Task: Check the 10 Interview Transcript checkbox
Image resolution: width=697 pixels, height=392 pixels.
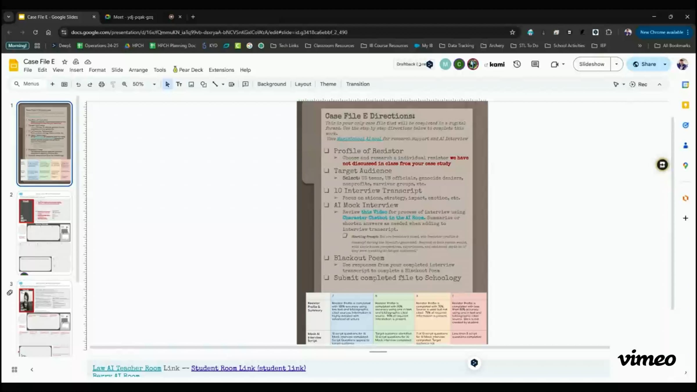Action: tap(327, 190)
